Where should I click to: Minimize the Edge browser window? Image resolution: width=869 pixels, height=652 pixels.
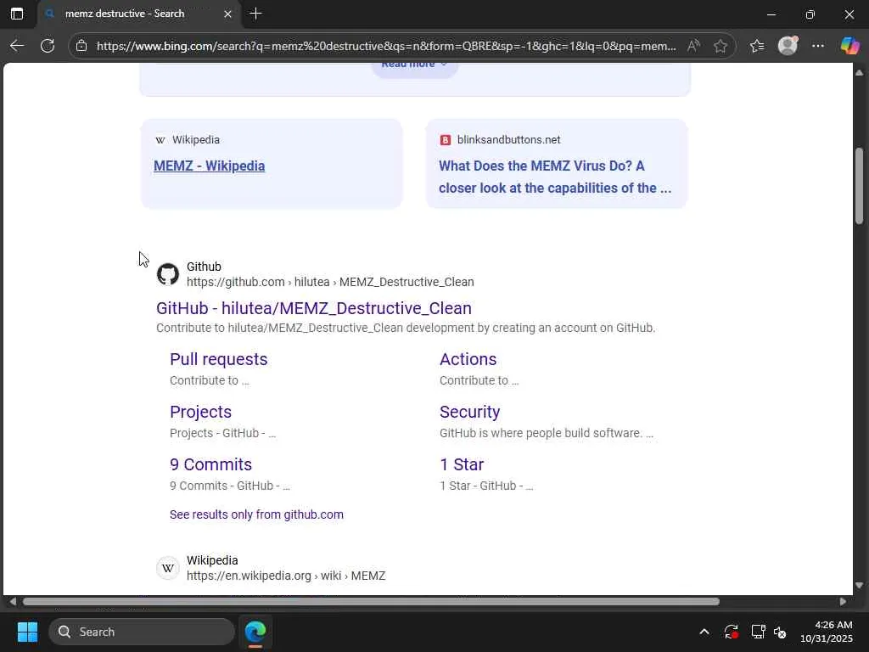771,14
